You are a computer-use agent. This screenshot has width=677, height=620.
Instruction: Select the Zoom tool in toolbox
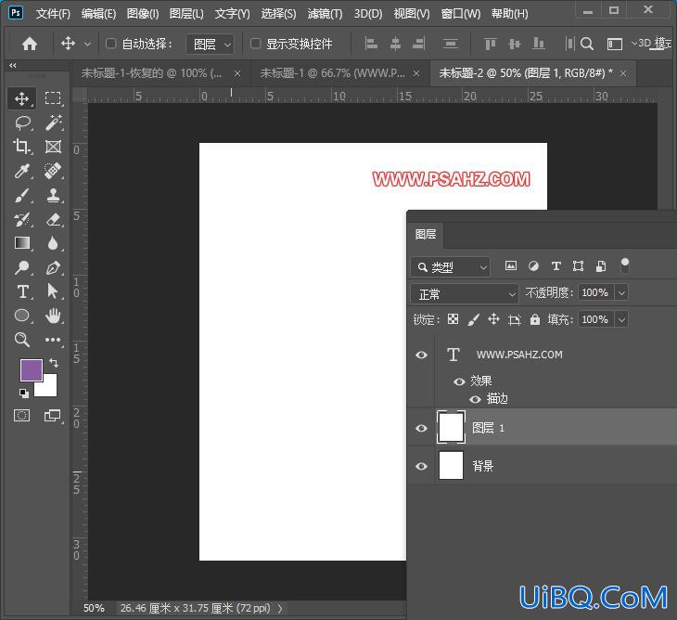point(21,340)
